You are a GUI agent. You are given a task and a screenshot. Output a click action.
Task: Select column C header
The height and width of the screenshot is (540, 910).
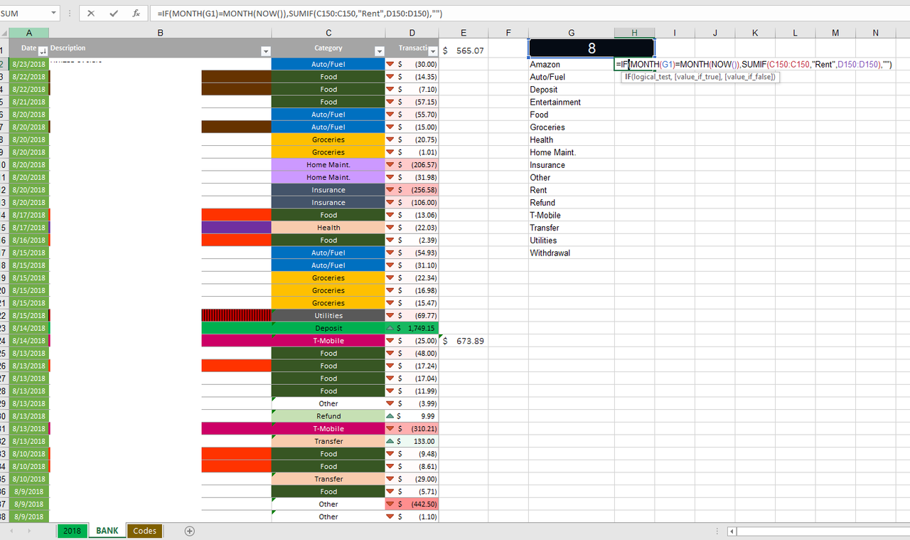coord(328,33)
